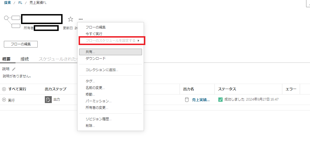This screenshot has width=310, height=142.
Task: Open the 売上実績... output link
Action: tap(201, 100)
